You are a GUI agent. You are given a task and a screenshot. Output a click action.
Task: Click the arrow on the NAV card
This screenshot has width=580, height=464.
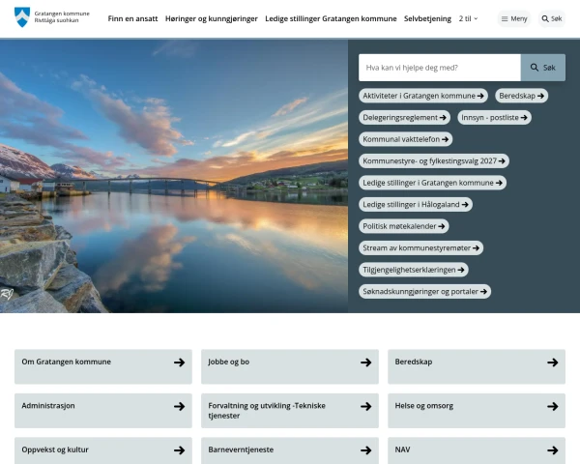pos(553,450)
